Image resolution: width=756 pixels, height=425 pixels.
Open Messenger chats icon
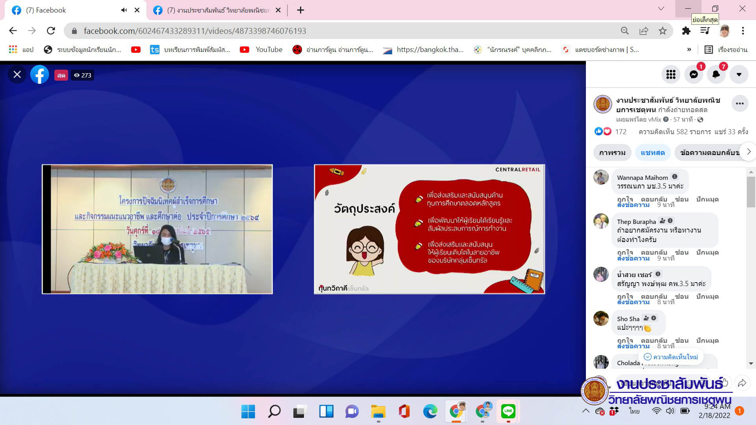click(694, 74)
